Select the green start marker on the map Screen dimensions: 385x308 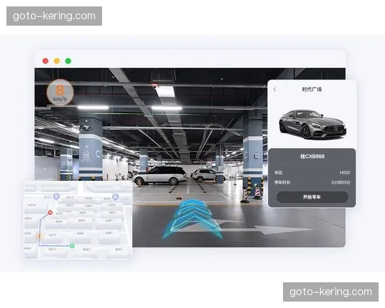click(x=72, y=246)
